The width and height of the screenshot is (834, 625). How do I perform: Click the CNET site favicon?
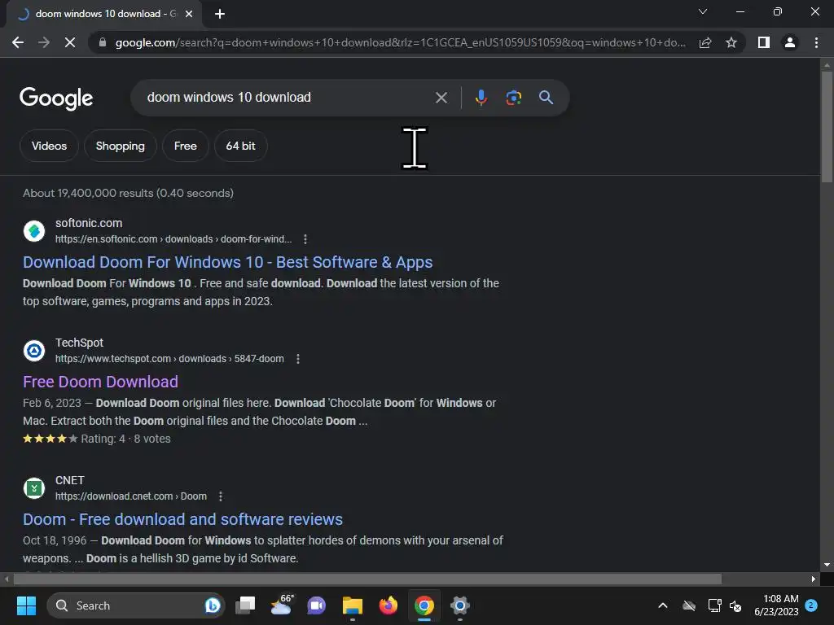click(34, 488)
